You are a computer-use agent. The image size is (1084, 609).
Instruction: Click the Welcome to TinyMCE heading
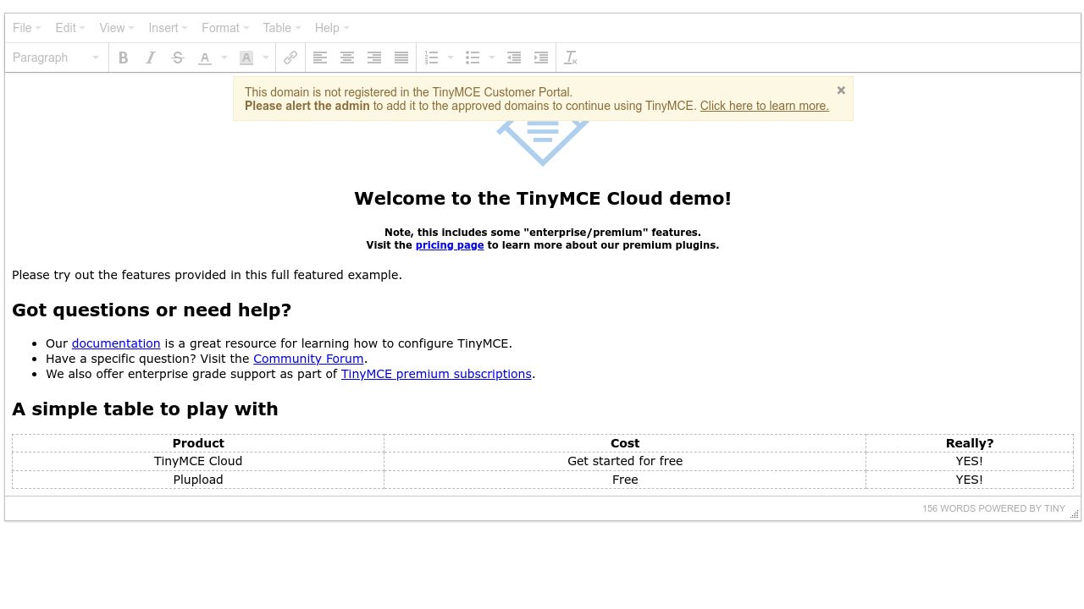point(543,199)
